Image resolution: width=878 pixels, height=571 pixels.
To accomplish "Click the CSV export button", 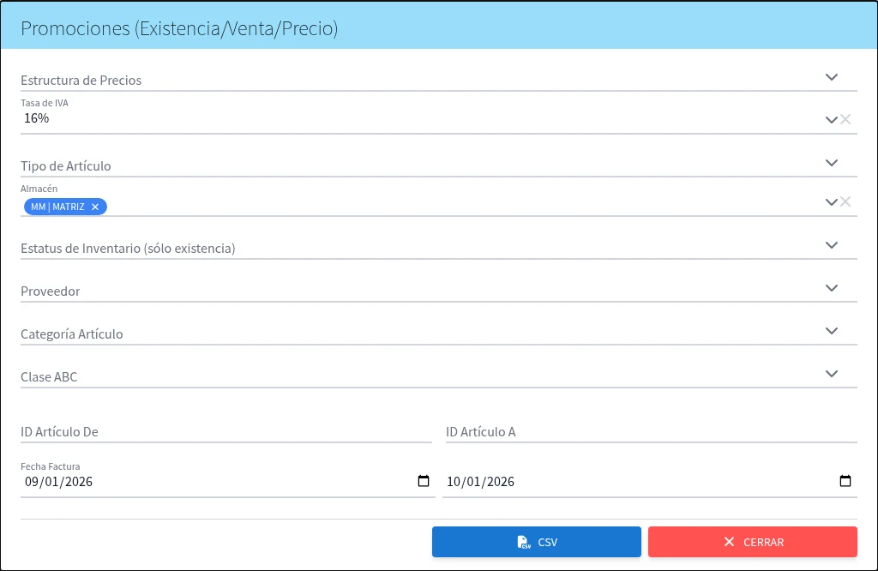I will click(537, 542).
